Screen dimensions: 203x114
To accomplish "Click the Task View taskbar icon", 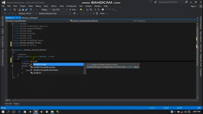I will click(x=14, y=112).
